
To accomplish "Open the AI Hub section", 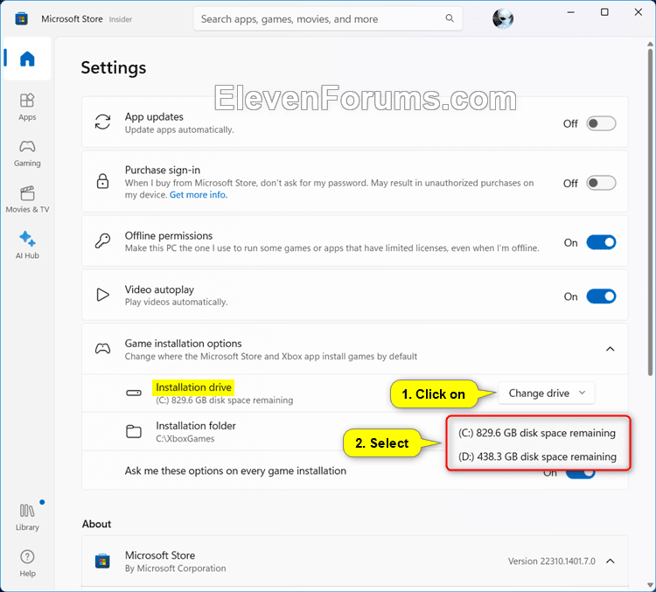I will 27,245.
